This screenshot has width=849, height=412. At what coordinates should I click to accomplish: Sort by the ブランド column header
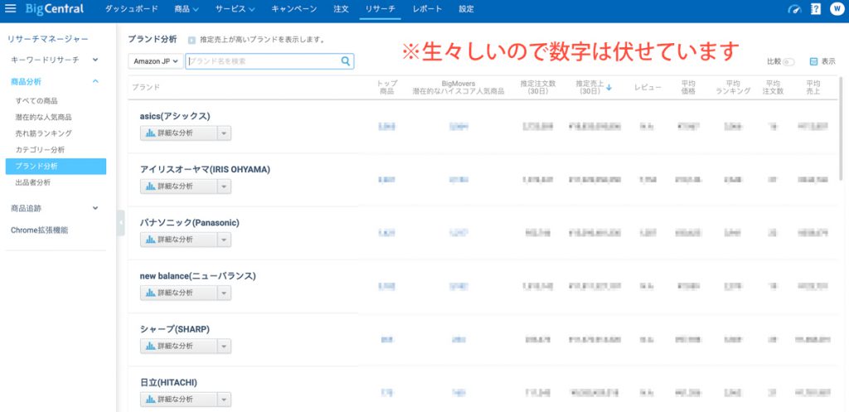[146, 87]
